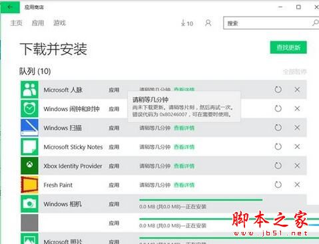This screenshot has width=319, height=244.
Task: Cancel the Xbox Identity Provider download
Action: [x=297, y=166]
